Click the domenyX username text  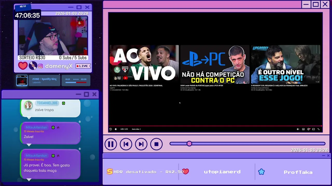(59, 66)
